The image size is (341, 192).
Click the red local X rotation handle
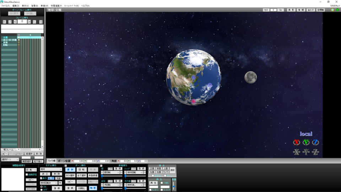pos(296,142)
